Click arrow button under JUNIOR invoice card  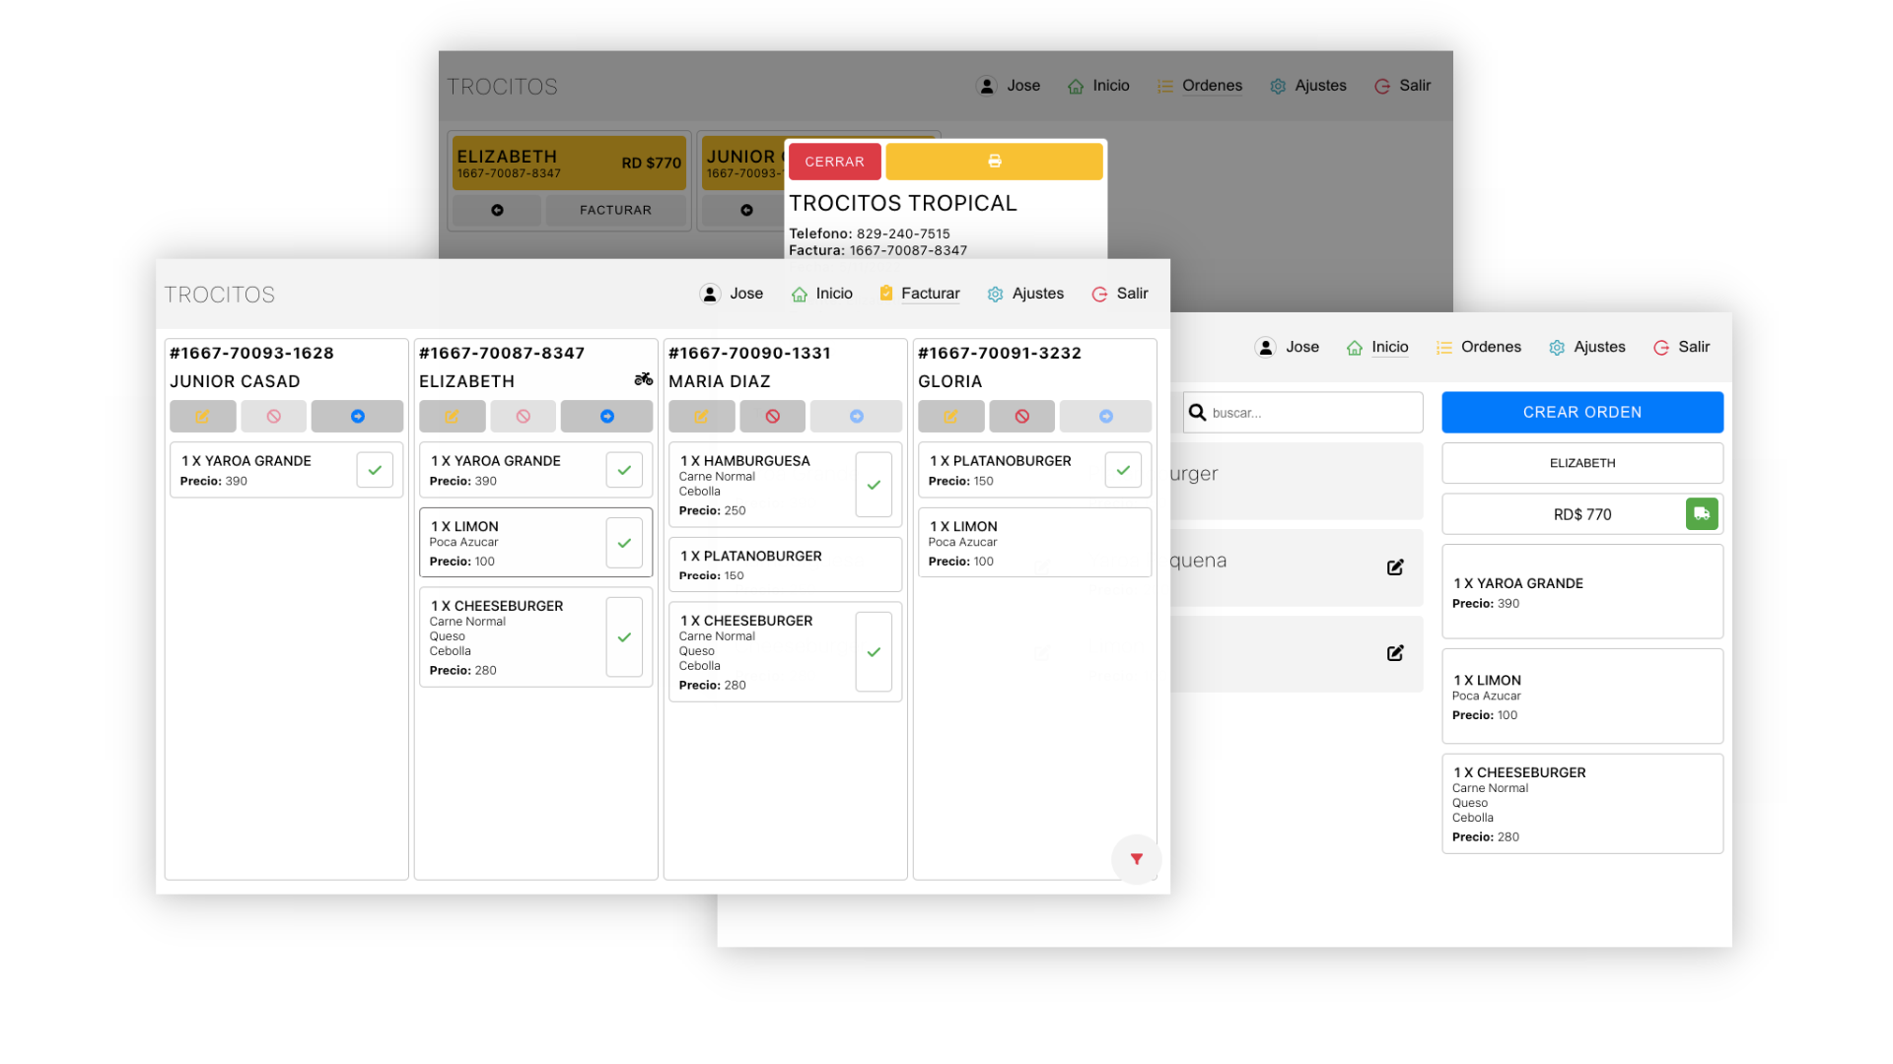click(x=746, y=210)
